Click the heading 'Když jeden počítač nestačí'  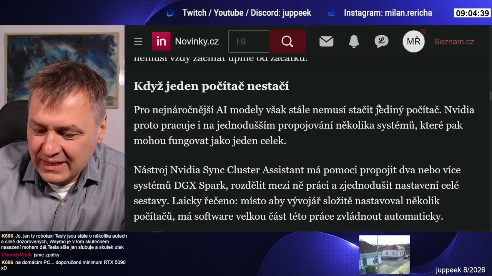click(x=211, y=86)
